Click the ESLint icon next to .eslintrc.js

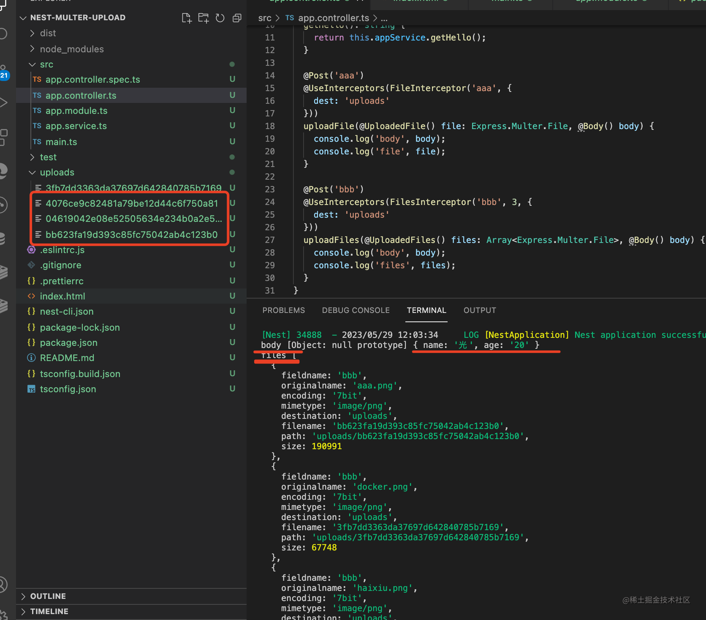point(31,250)
